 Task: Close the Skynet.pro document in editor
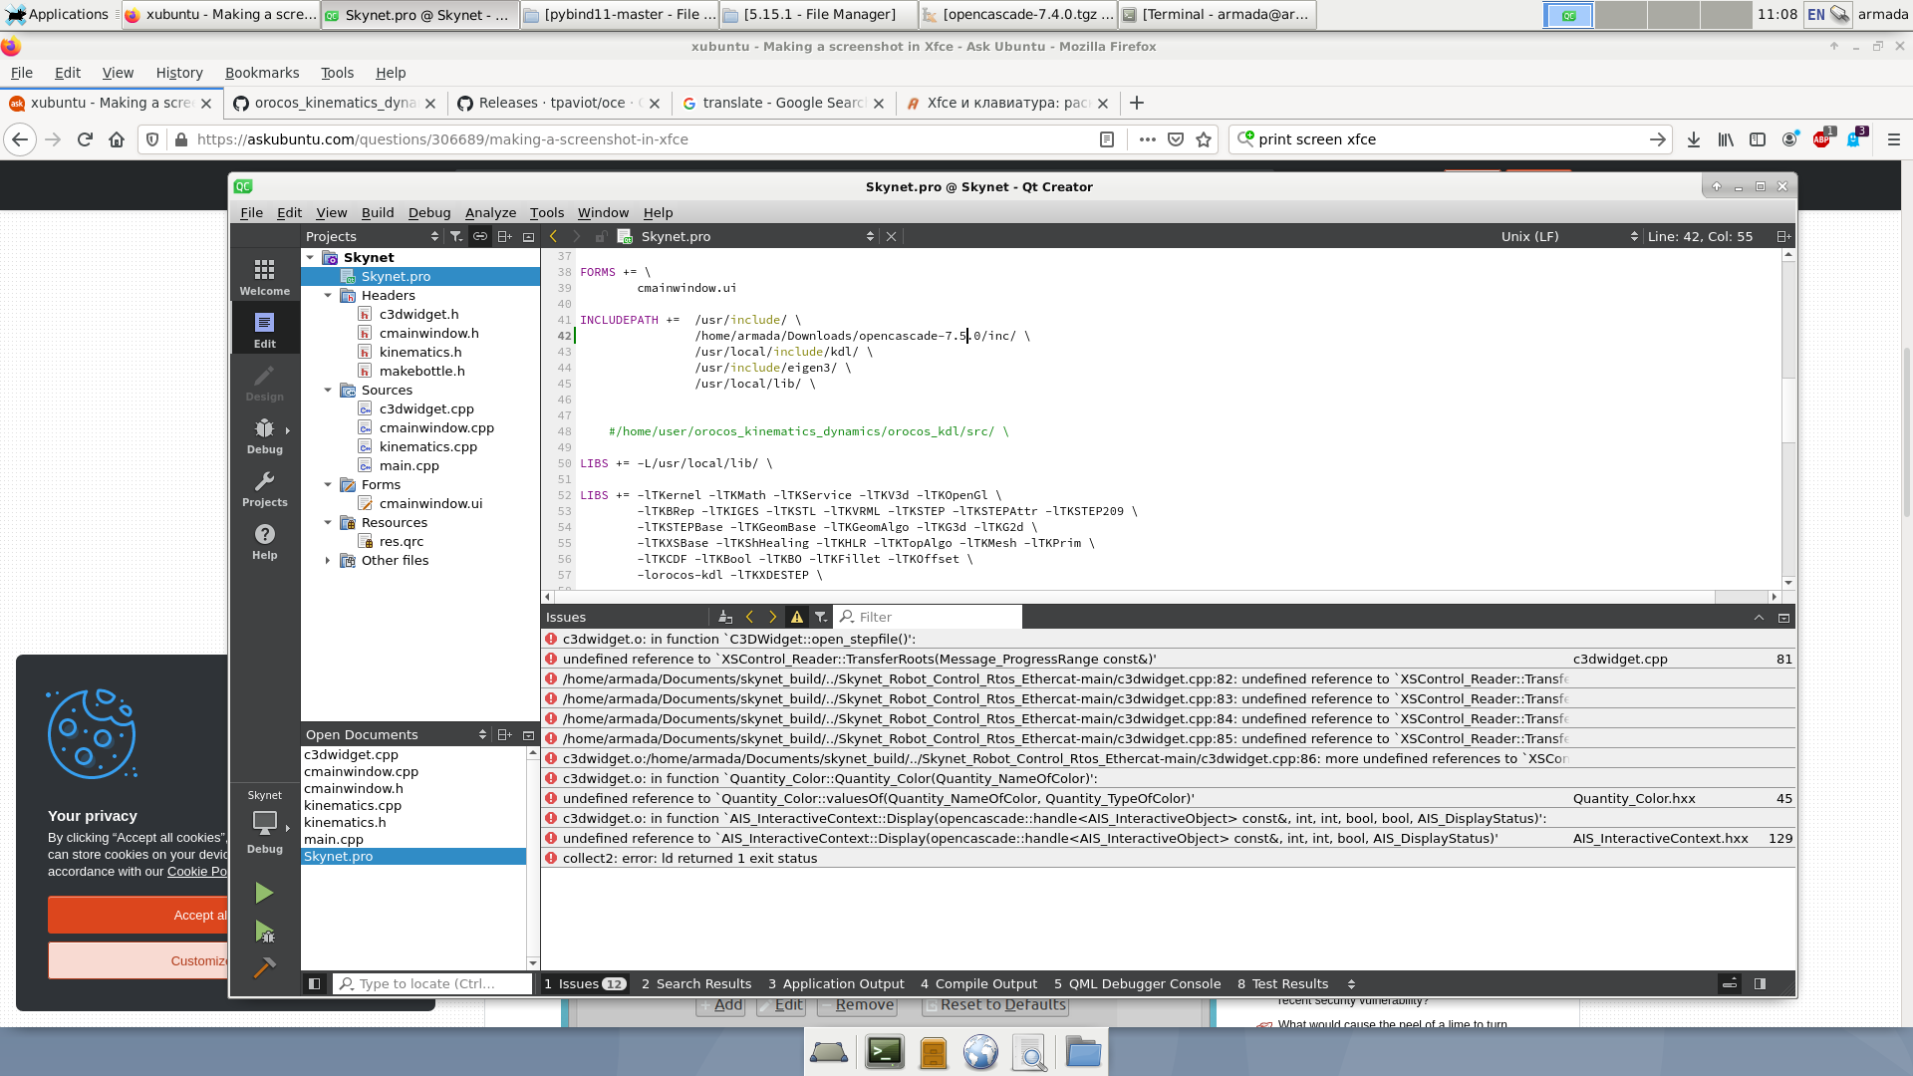click(x=891, y=236)
